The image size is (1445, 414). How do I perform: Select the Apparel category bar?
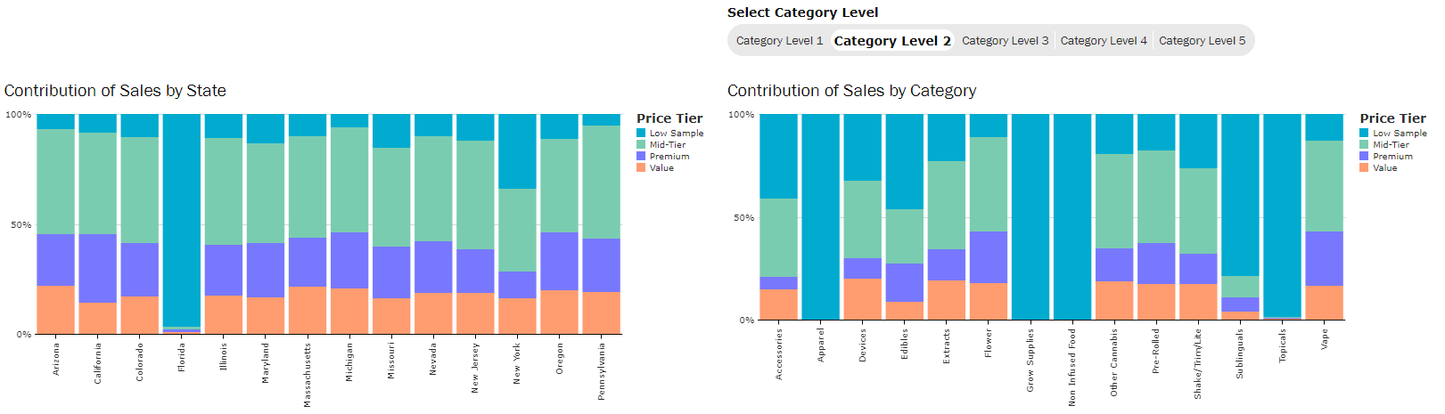[820, 216]
